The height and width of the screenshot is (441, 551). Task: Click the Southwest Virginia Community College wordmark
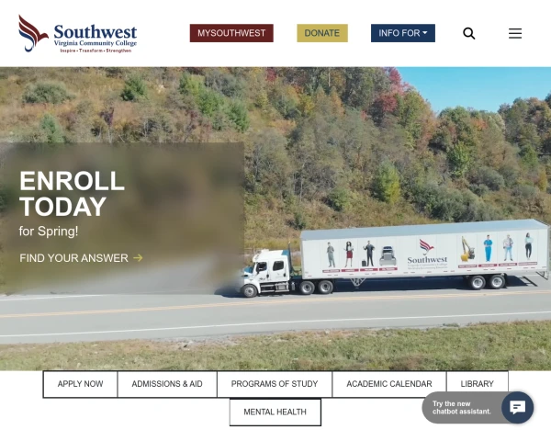[96, 38]
